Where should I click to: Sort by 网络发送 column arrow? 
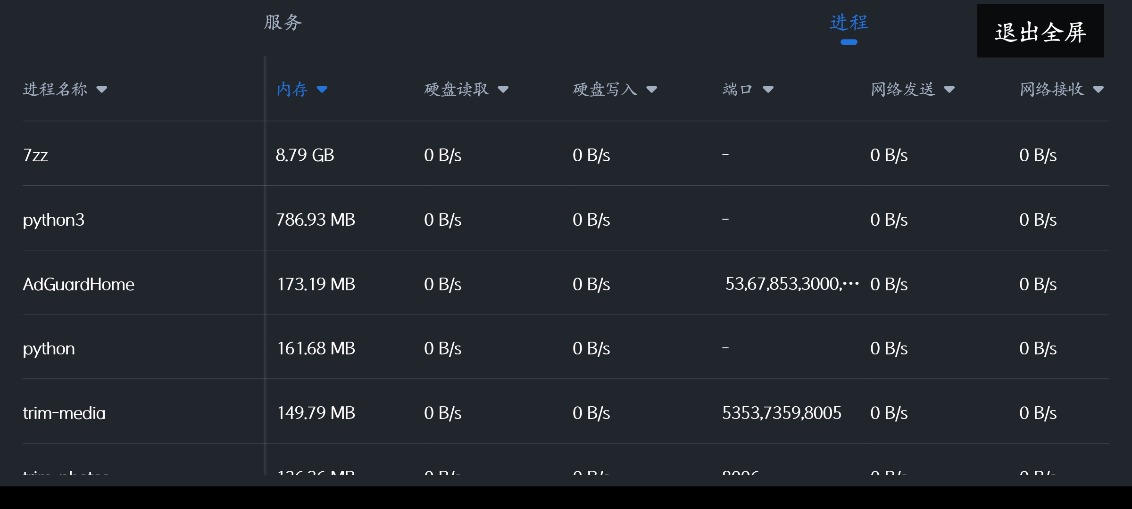[949, 90]
